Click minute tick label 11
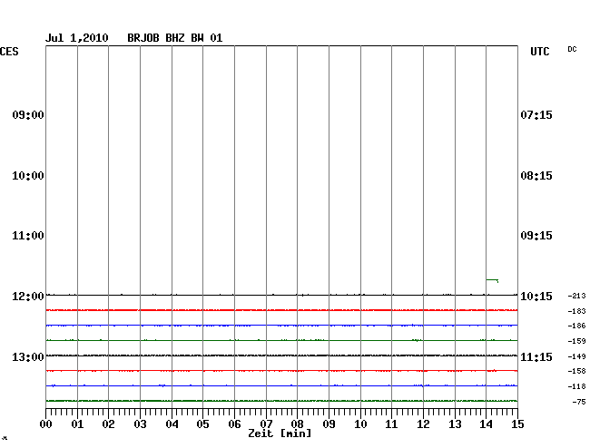590x448 pixels. point(392,424)
